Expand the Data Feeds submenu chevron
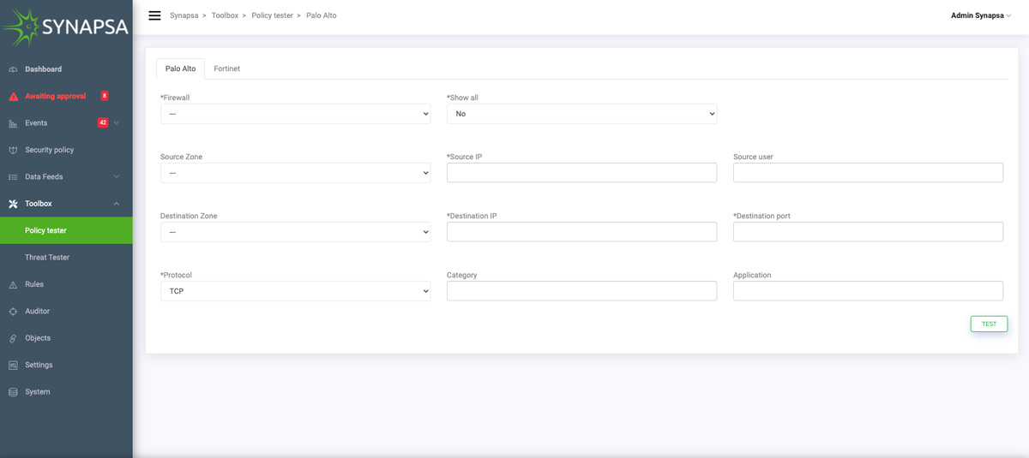The width and height of the screenshot is (1029, 458). (117, 177)
